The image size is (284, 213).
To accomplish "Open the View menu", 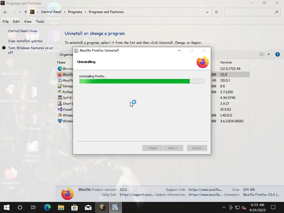I will click(28, 22).
